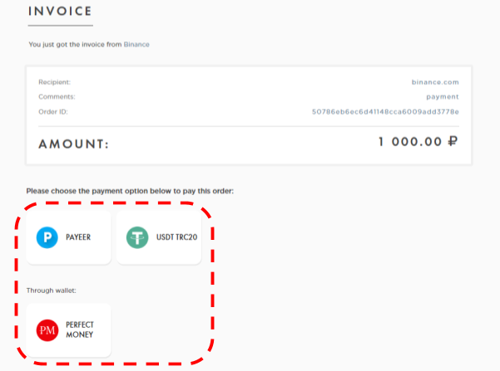Click the "payment" comments value
This screenshot has height=371, width=500.
pyautogui.click(x=443, y=96)
